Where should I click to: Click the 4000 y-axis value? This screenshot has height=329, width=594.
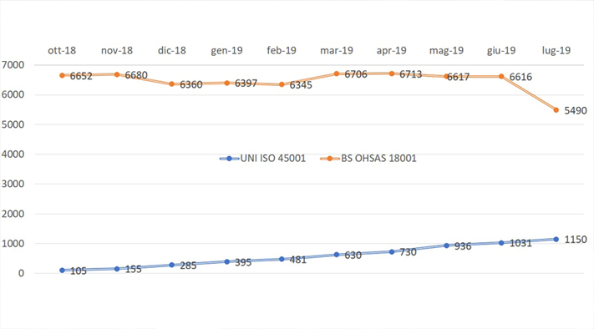point(13,154)
